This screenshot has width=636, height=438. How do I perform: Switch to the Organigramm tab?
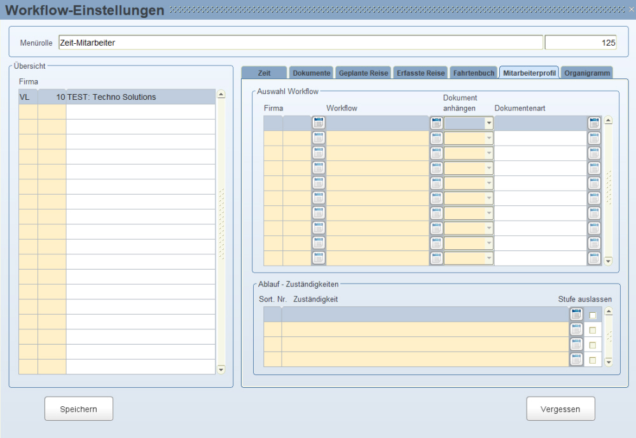[586, 73]
